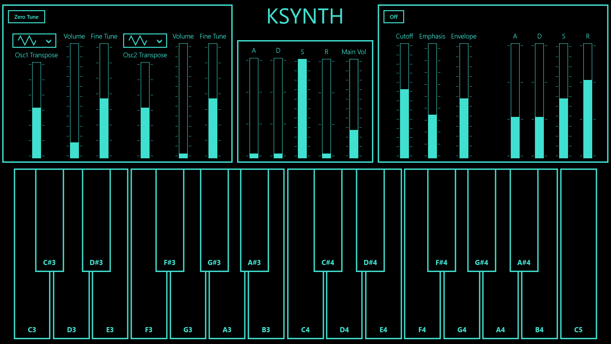The width and height of the screenshot is (611, 344).
Task: Adjust amp envelope Sustain slider
Action: [302, 108]
